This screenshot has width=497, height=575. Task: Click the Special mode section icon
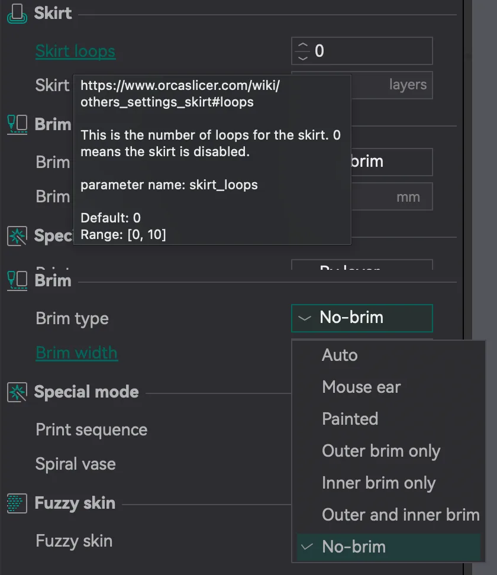pyautogui.click(x=17, y=392)
